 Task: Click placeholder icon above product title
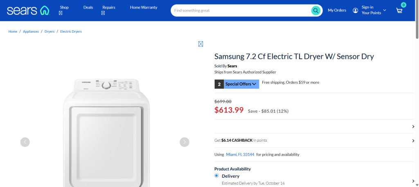coord(200,44)
